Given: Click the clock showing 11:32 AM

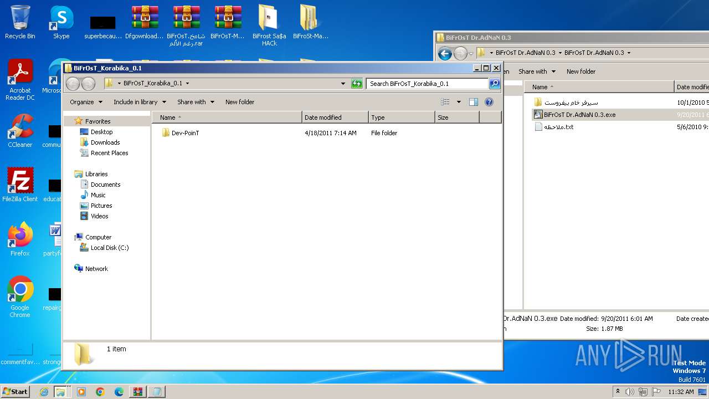Looking at the screenshot, I should coord(681,392).
